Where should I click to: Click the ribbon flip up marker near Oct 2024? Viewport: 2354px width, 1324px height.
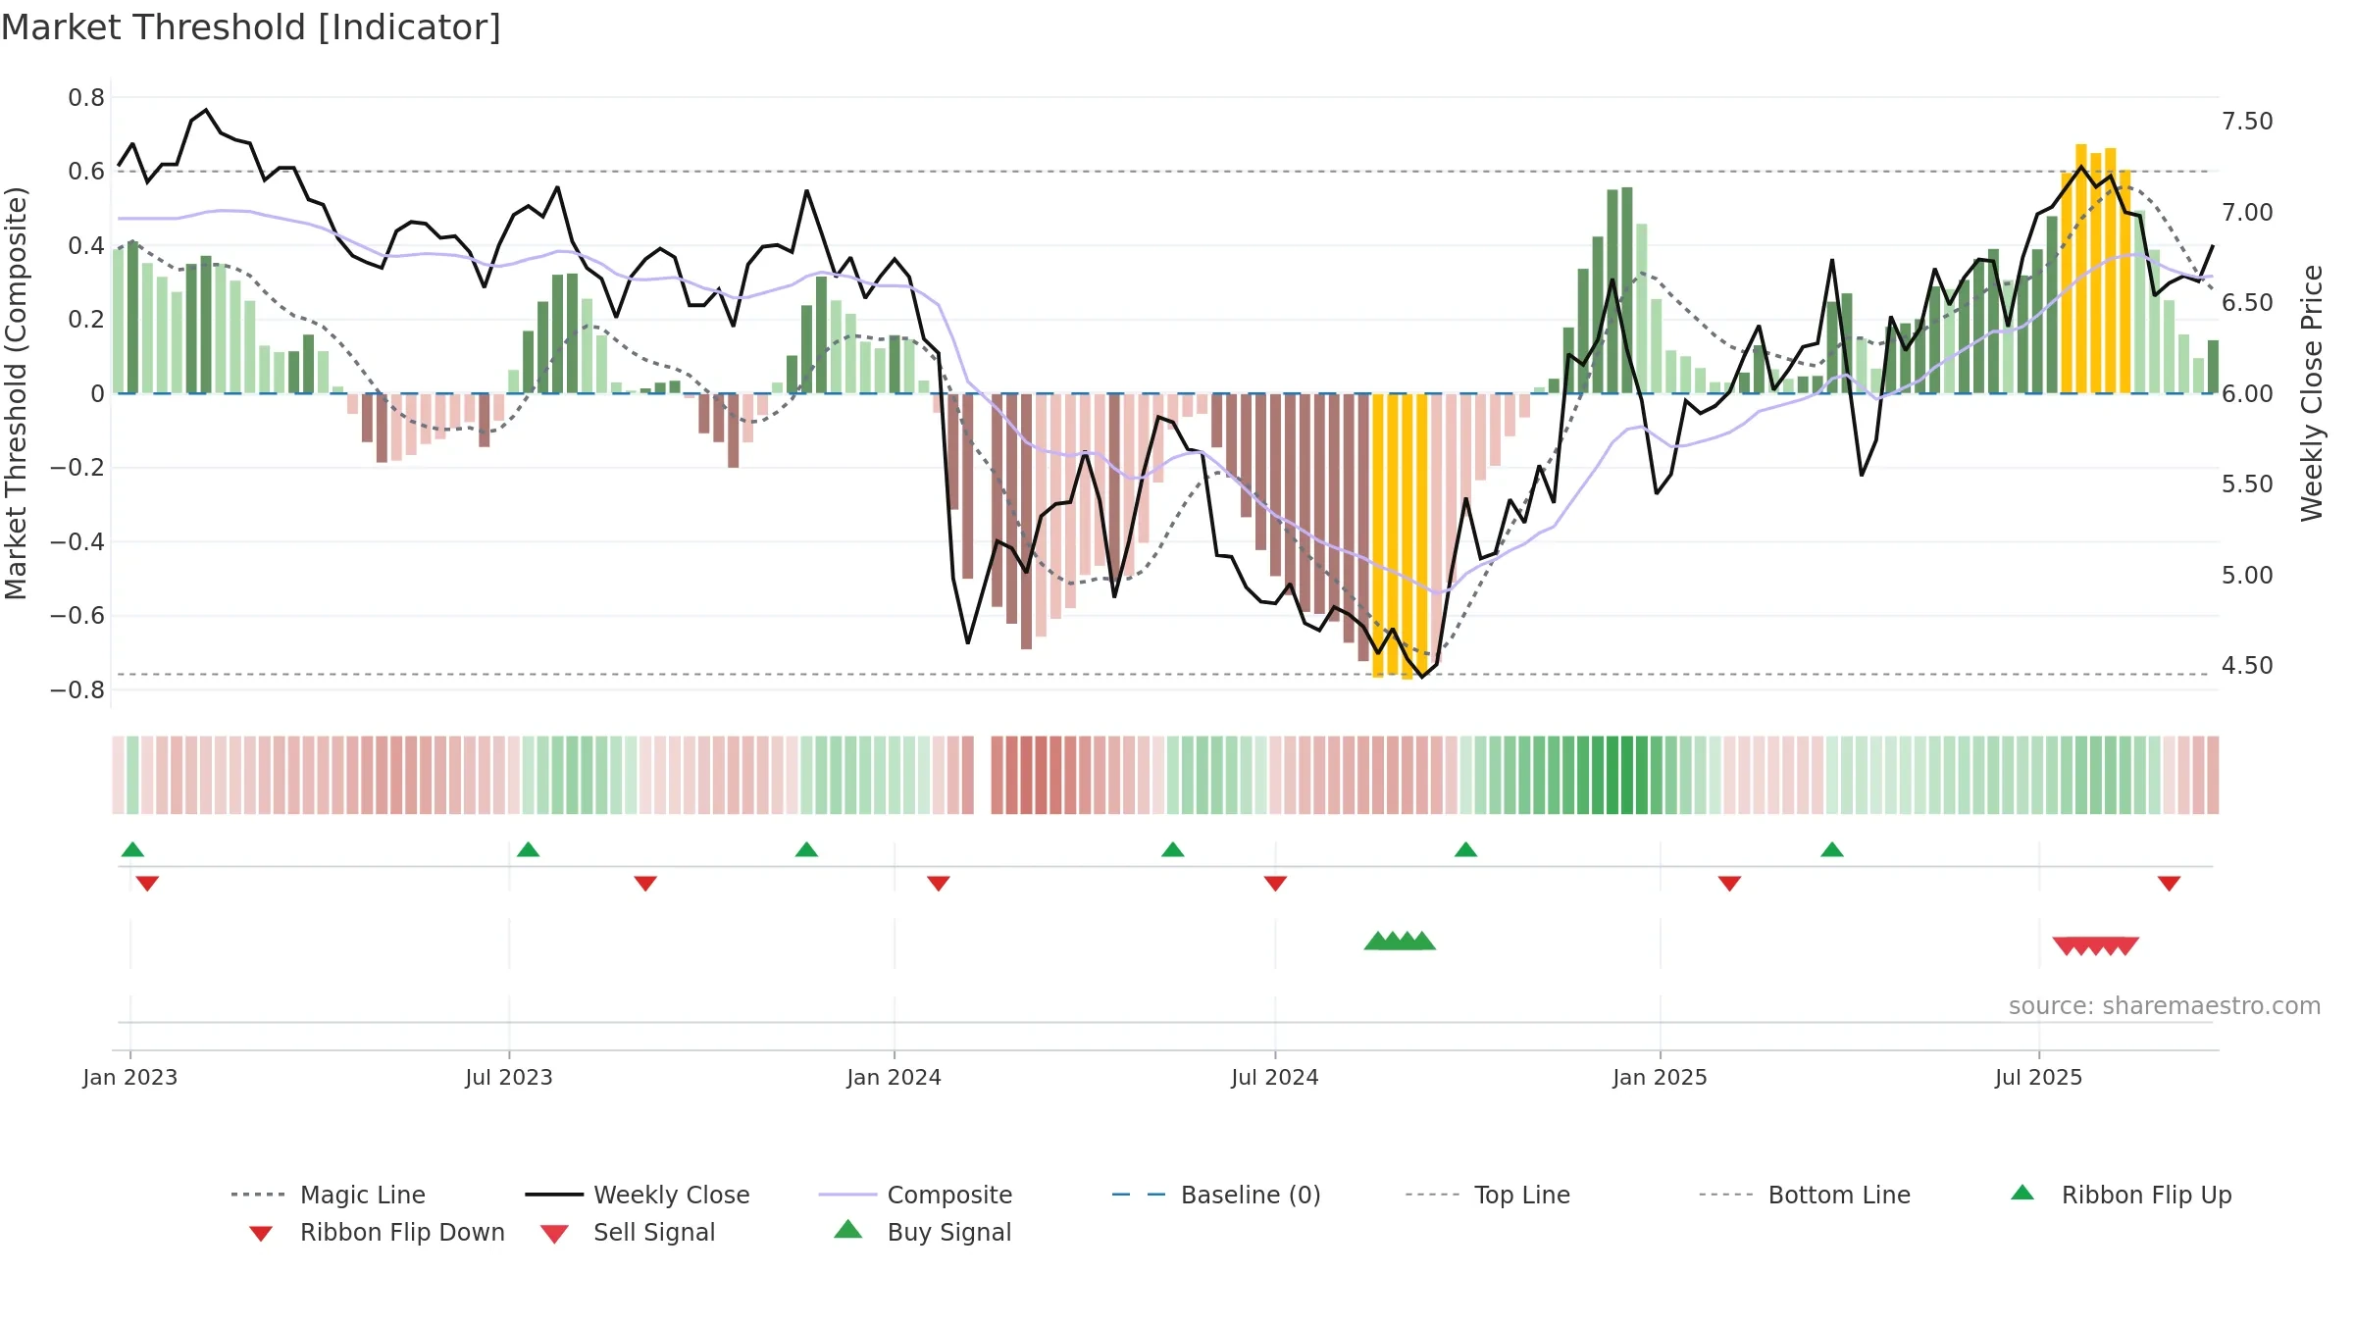coord(1465,849)
